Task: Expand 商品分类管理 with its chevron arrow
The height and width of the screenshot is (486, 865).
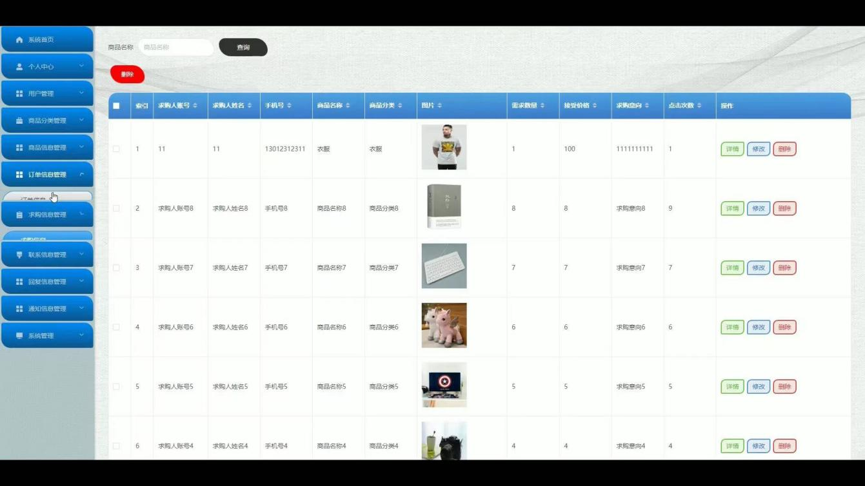Action: 82,120
